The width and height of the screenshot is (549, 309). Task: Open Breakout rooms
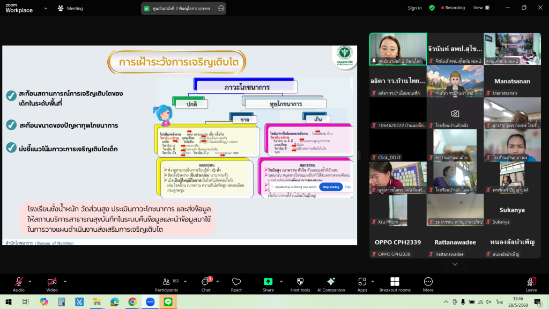click(x=395, y=284)
